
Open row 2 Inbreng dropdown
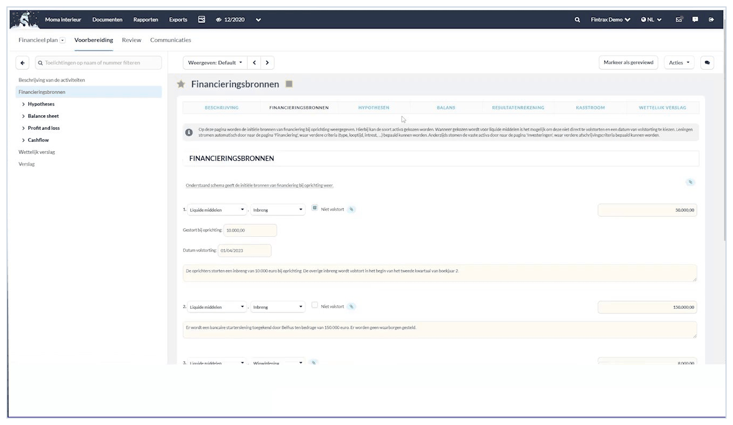[x=278, y=307]
